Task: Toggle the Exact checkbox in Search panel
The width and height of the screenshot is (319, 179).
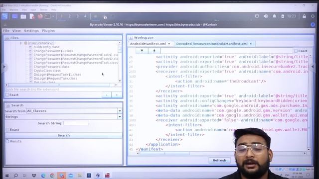Action: click(x=7, y=129)
